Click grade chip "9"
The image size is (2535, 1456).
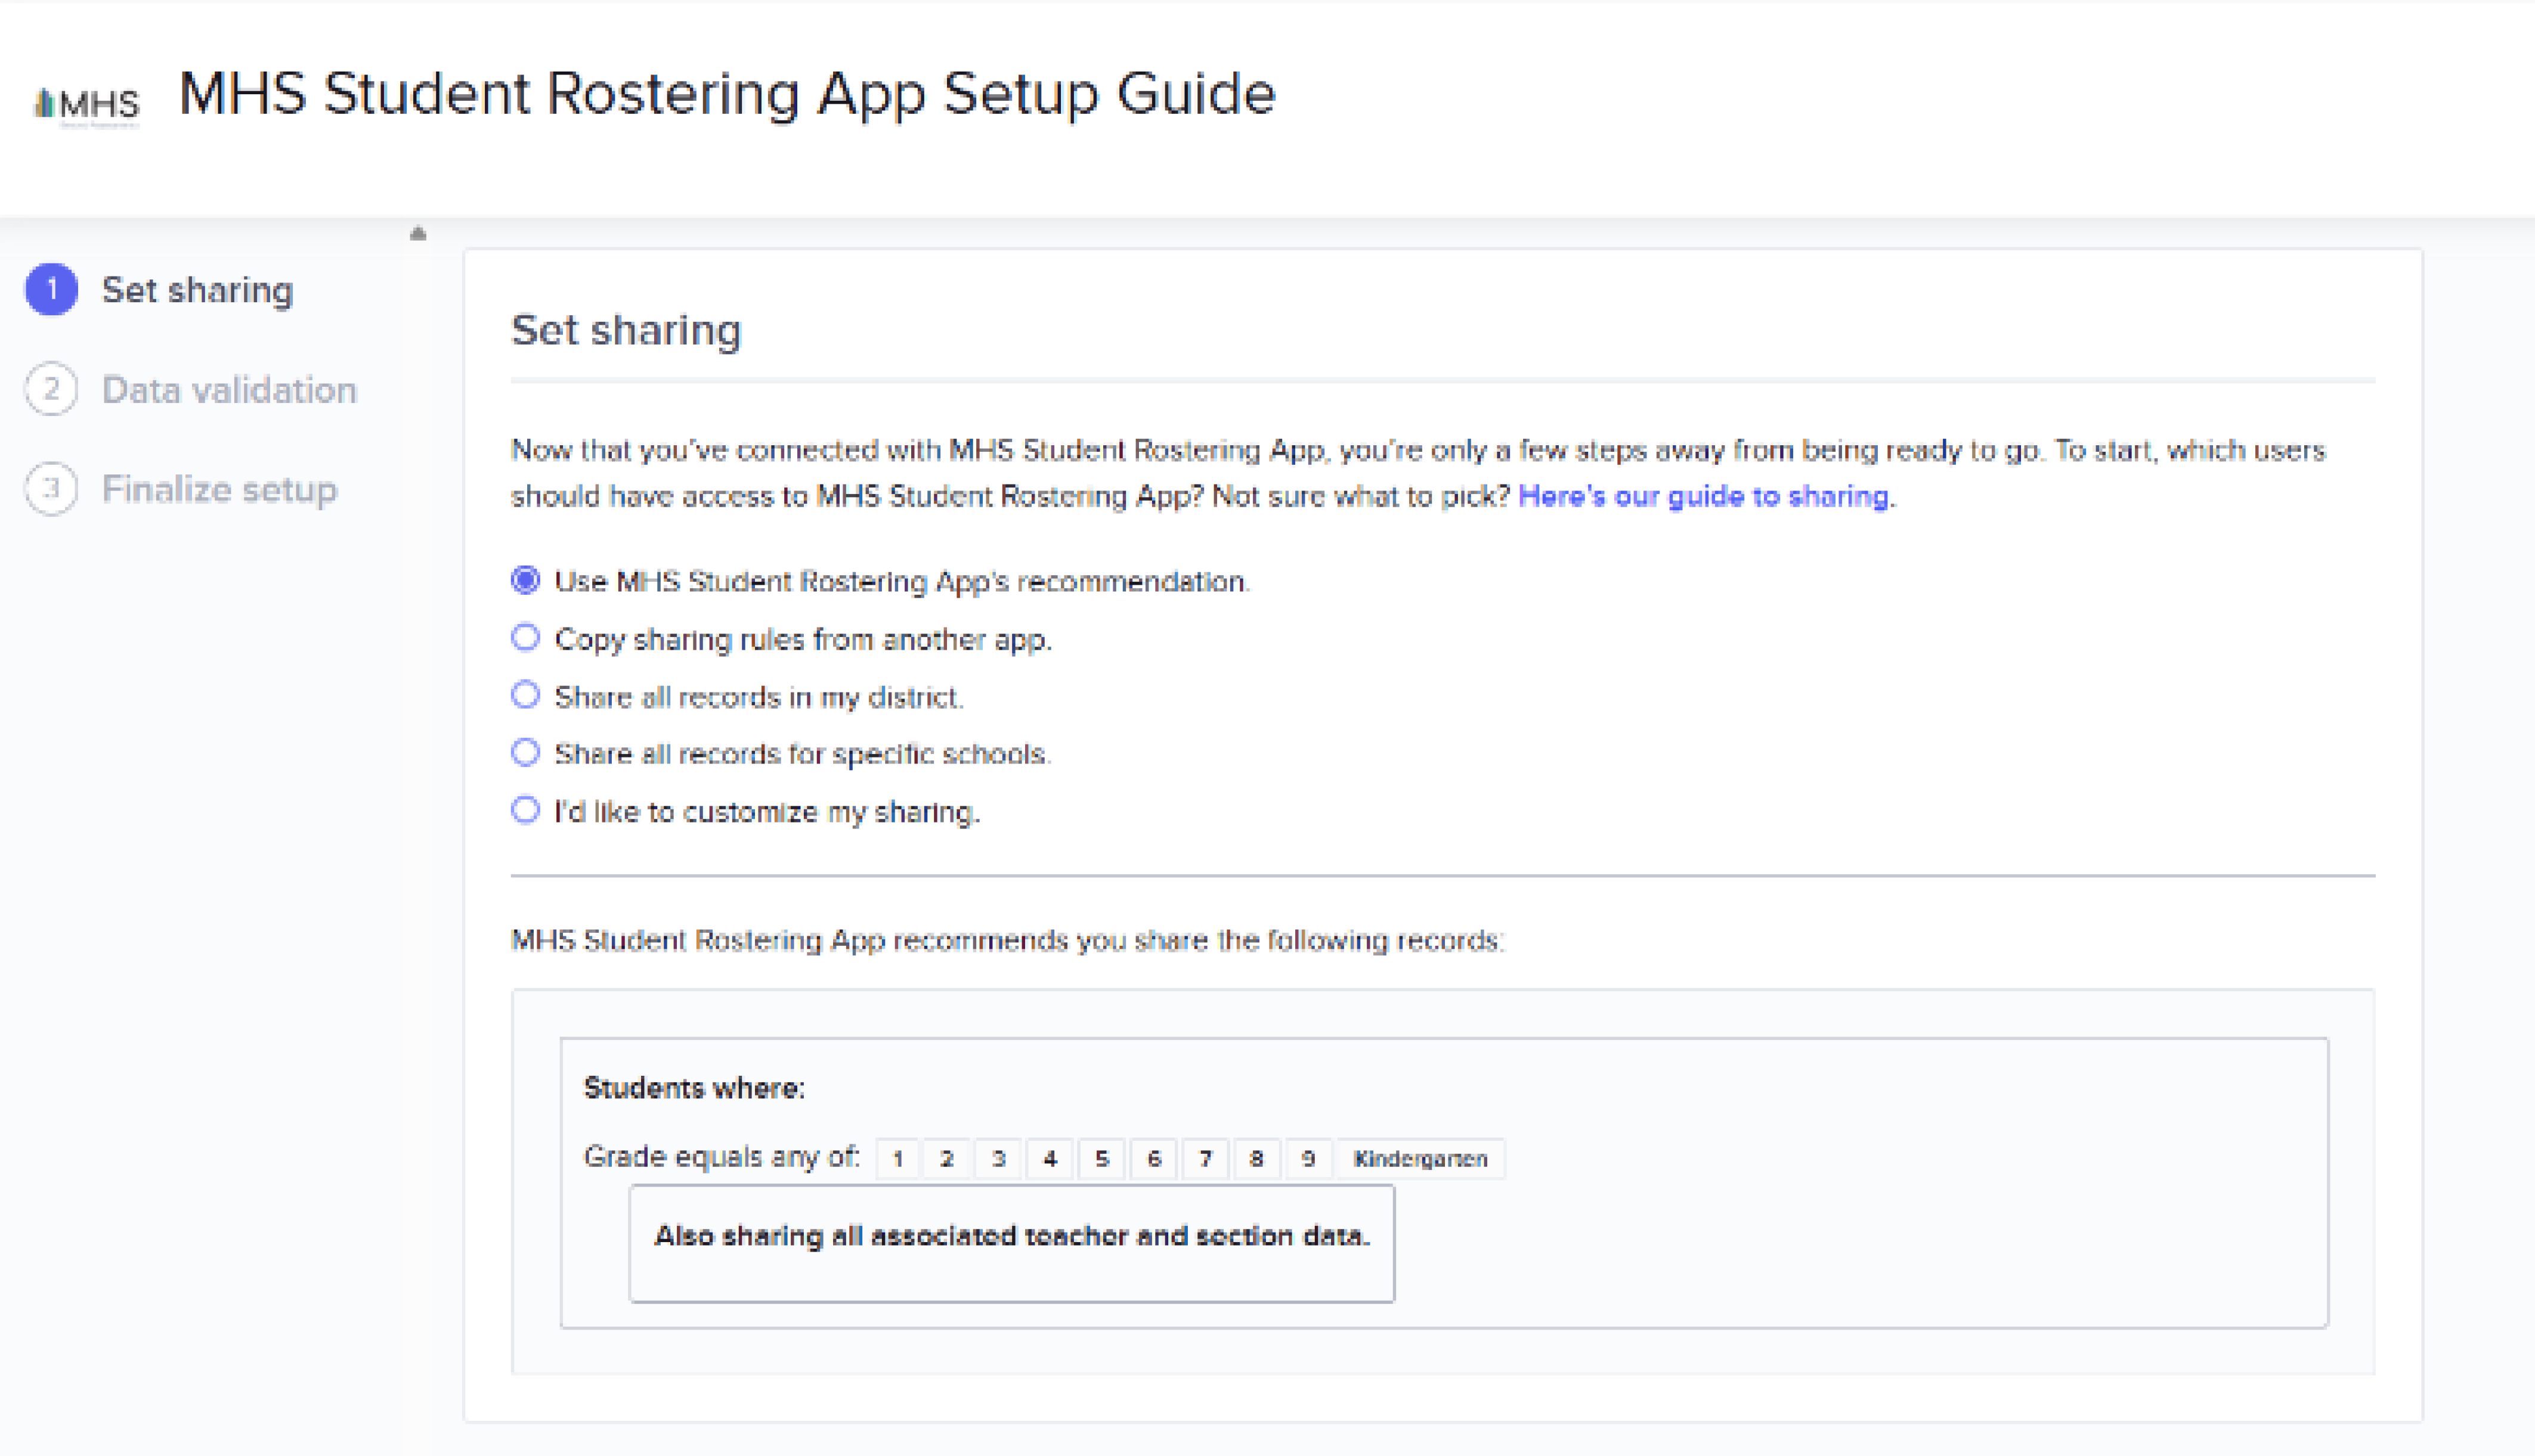coord(1308,1159)
